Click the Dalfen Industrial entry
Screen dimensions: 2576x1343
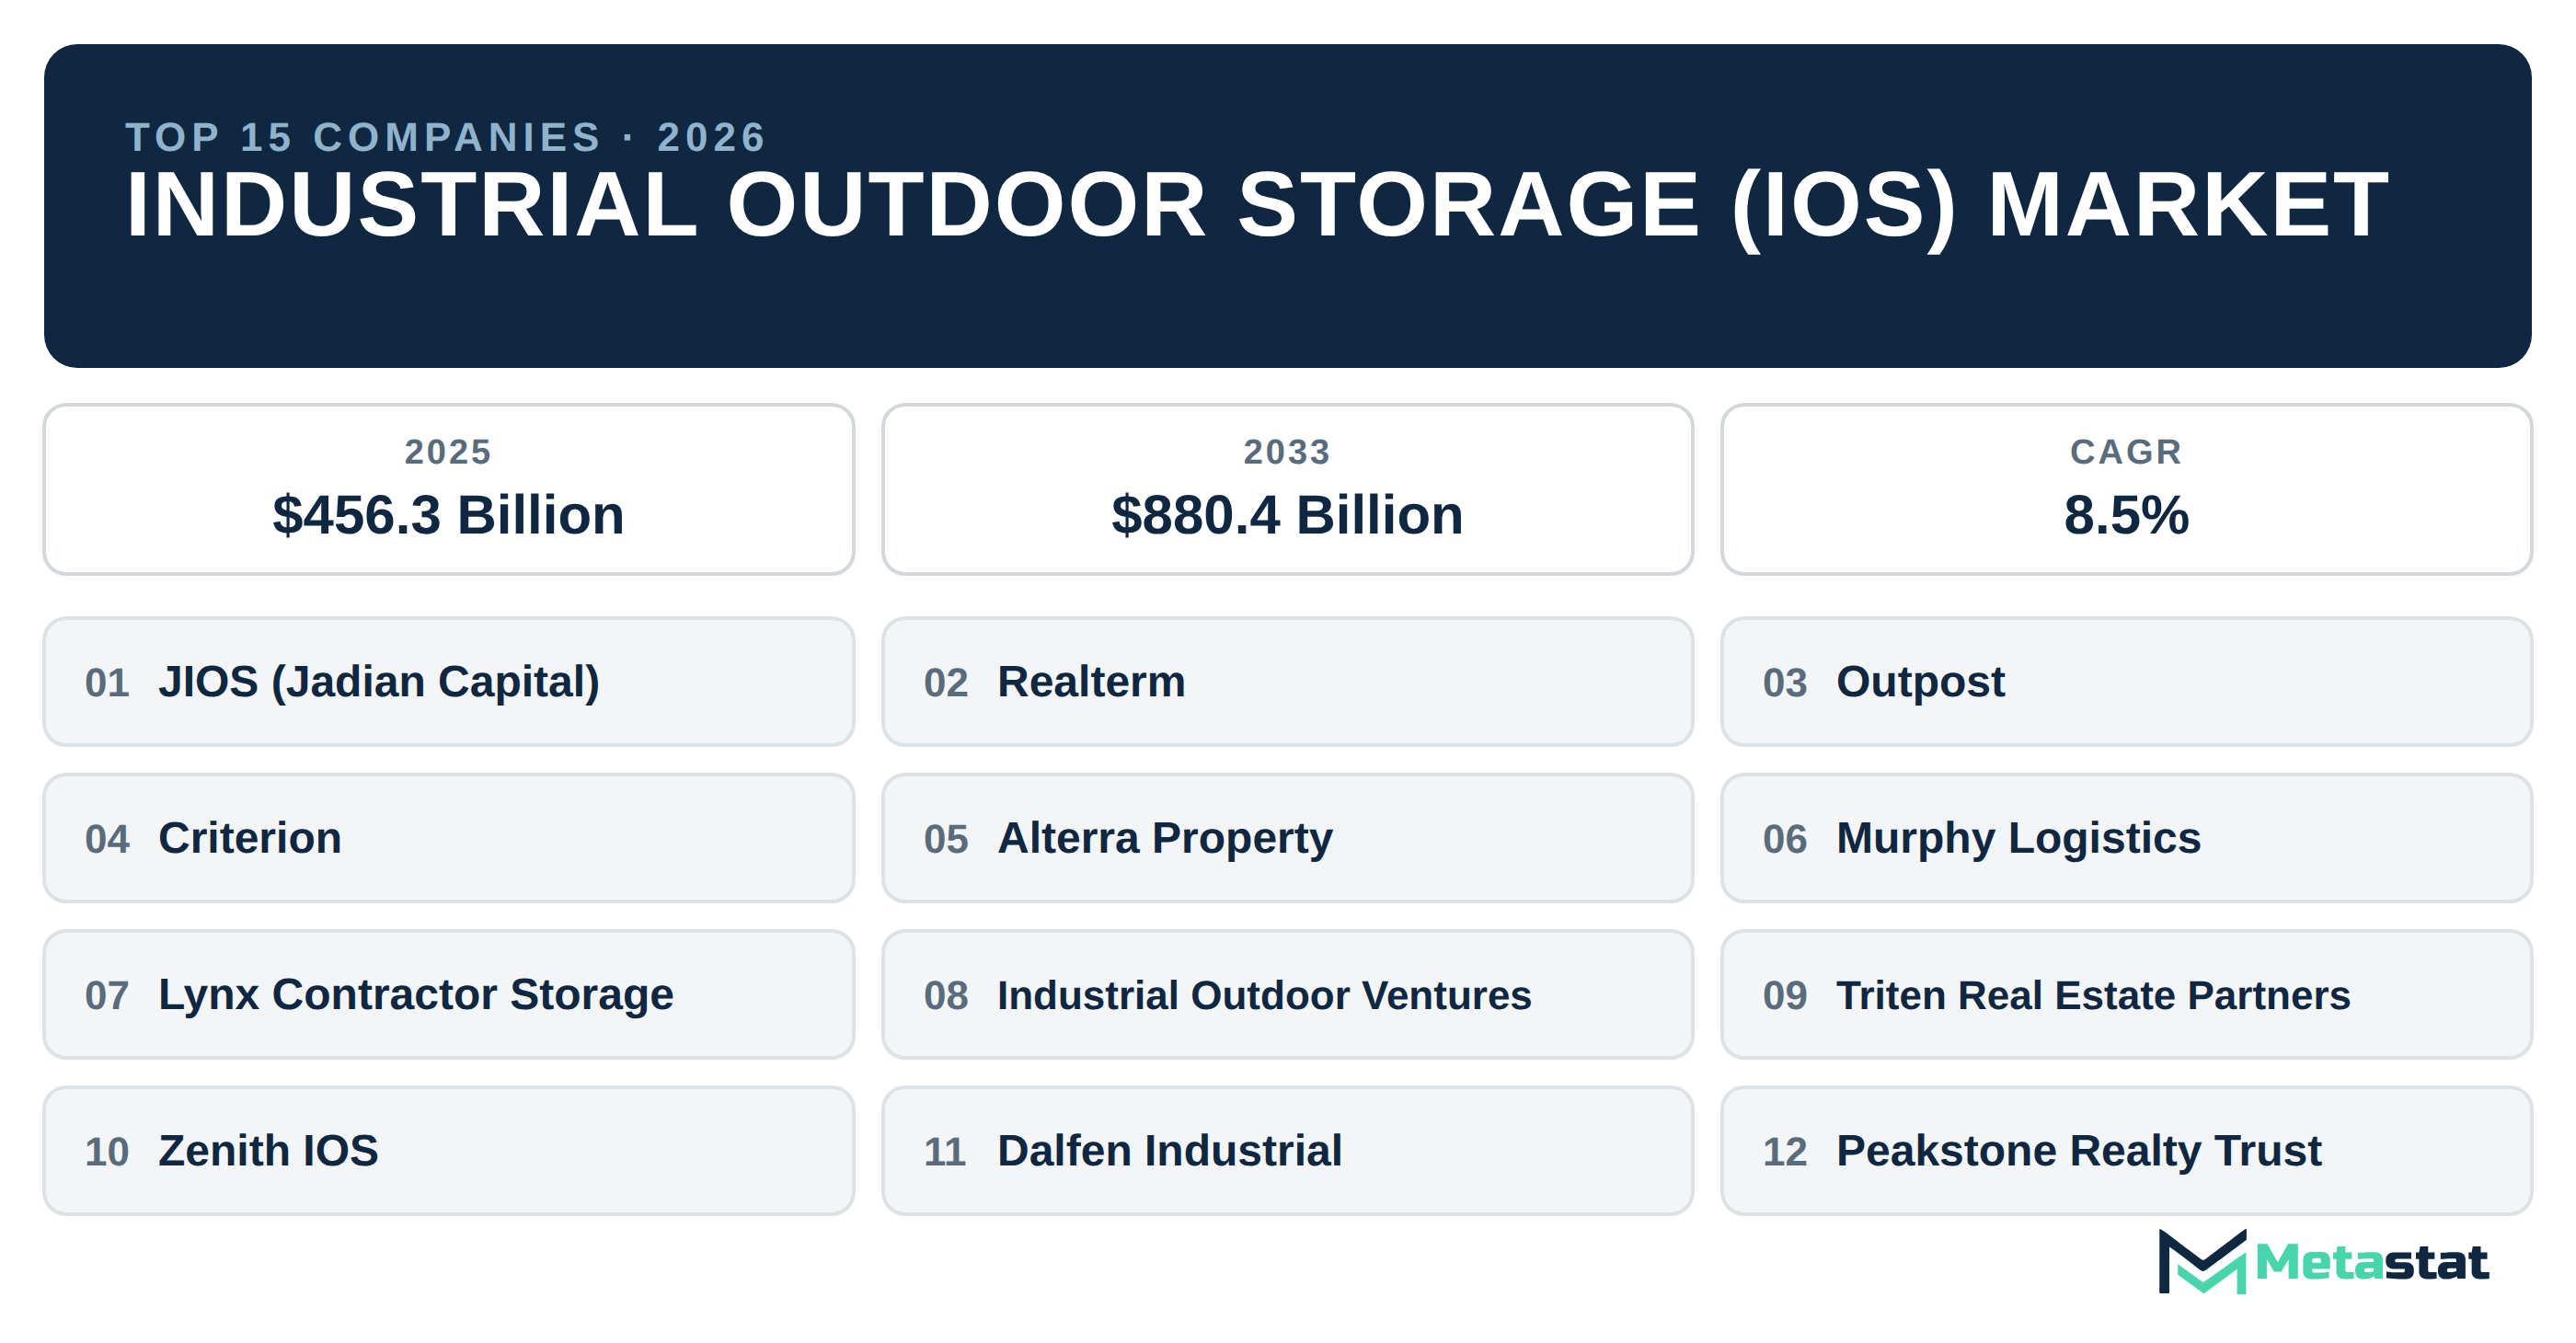pyautogui.click(x=1287, y=1151)
